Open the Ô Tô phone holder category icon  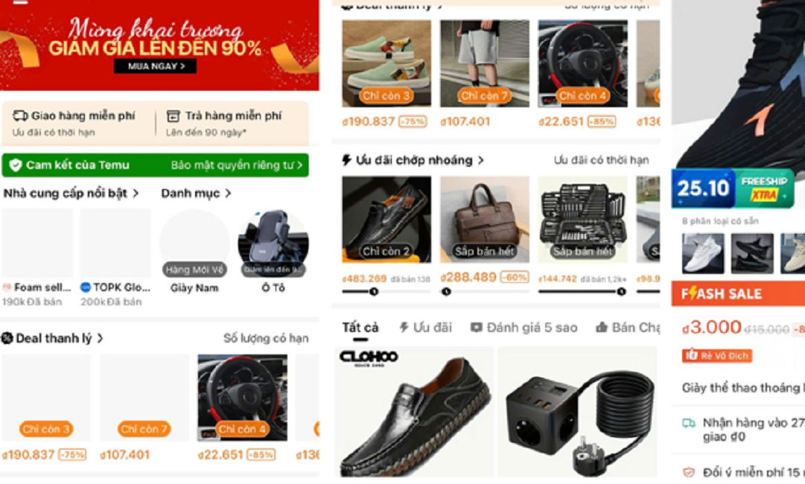pyautogui.click(x=273, y=243)
